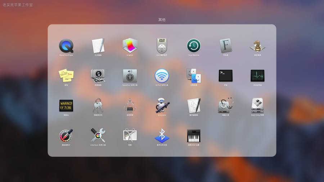Open VoiceOver Utility

point(130,76)
